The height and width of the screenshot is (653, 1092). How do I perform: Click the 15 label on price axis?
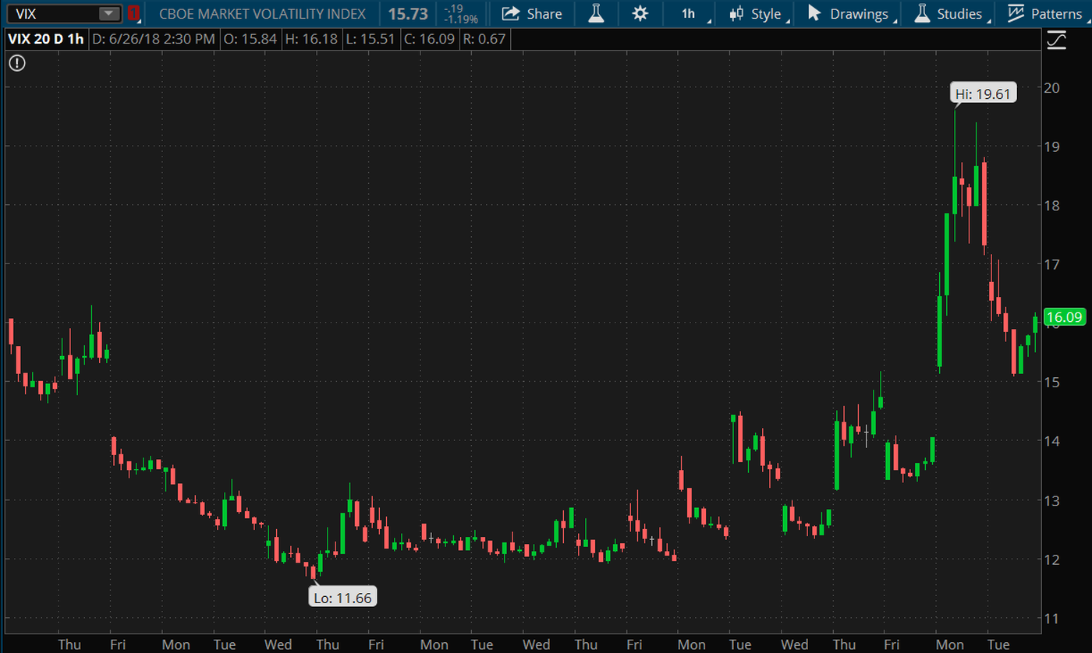1052,382
